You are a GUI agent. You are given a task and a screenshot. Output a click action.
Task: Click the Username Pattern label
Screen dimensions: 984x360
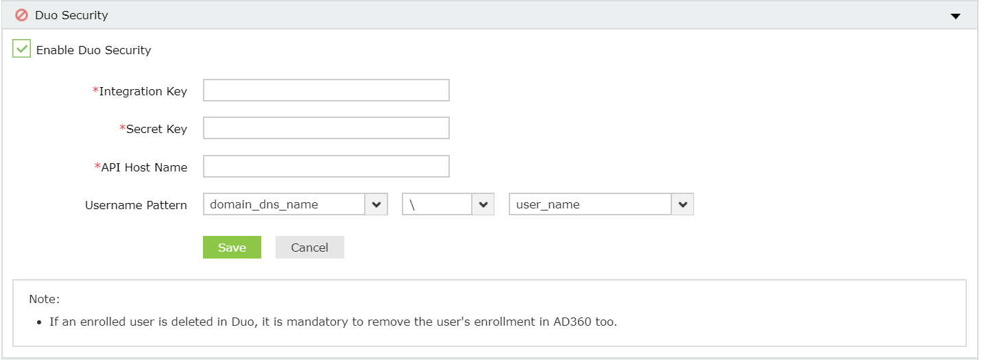point(136,205)
